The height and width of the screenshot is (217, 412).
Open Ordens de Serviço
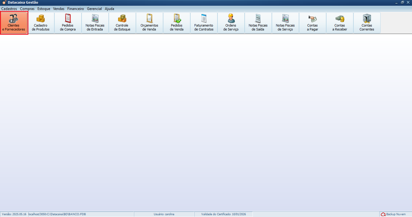[231, 23]
